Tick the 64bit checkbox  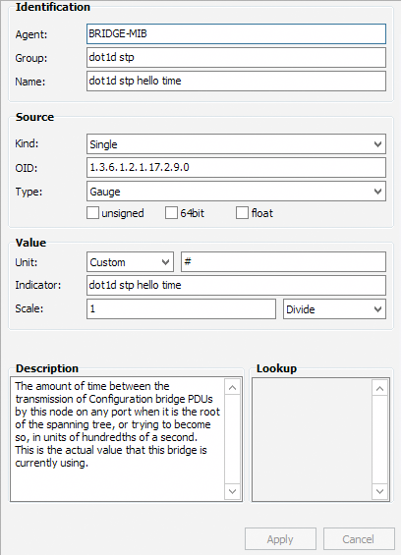pyautogui.click(x=171, y=213)
